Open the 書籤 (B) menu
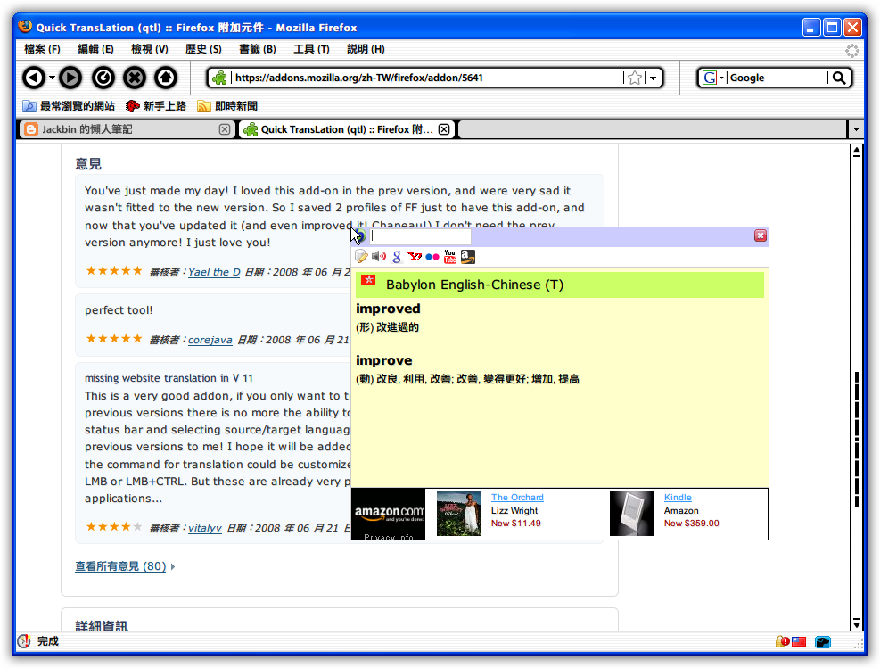The height and width of the screenshot is (668, 880). [x=258, y=49]
